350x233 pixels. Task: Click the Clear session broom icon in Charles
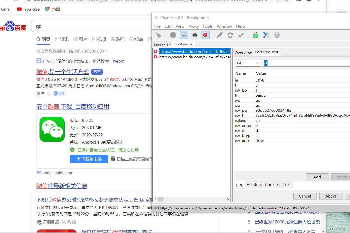click(159, 35)
